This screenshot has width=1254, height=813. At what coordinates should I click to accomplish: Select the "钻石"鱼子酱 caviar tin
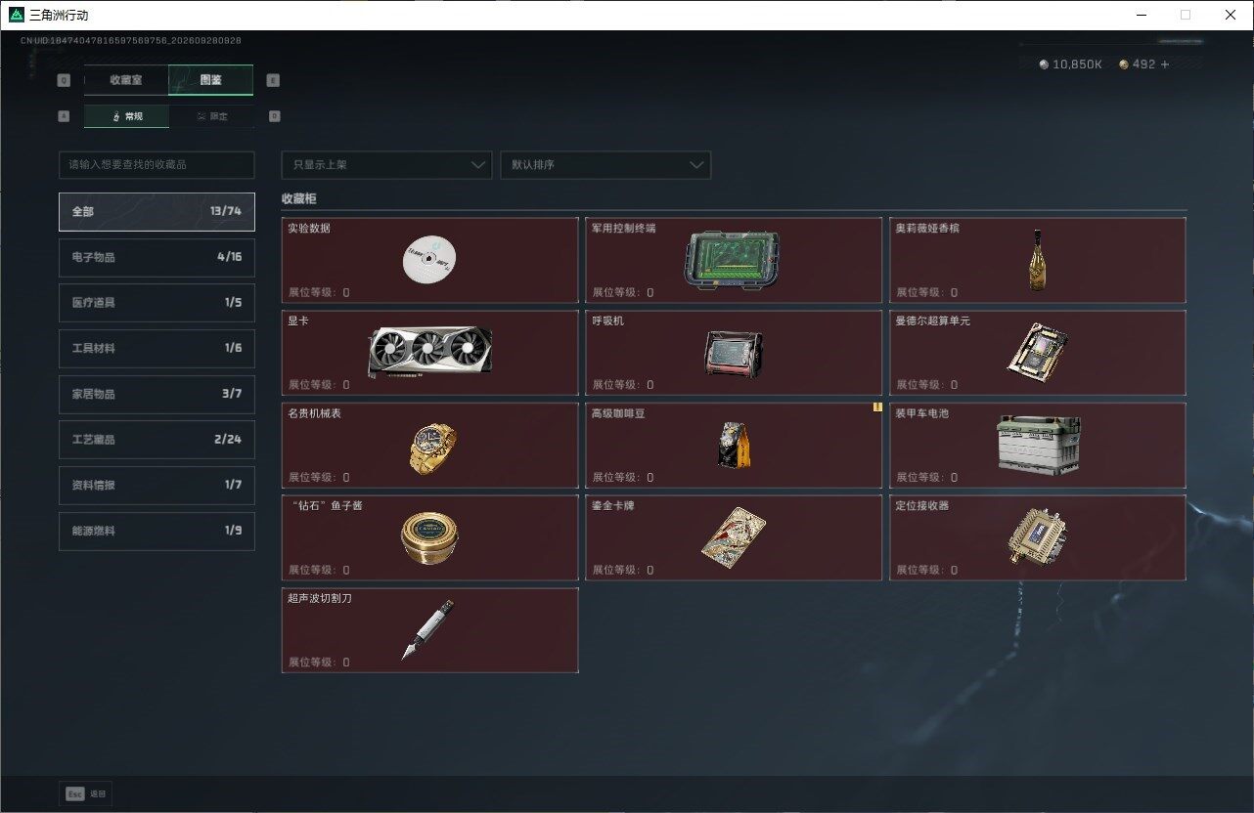(429, 537)
